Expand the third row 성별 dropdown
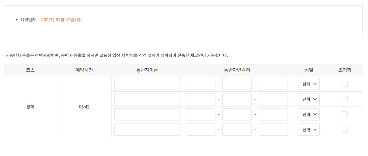Screen dimensions: 368x156 309,114
